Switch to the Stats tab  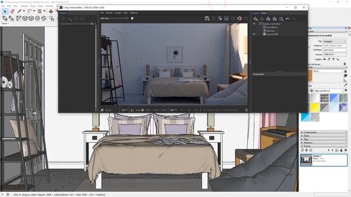tap(264, 13)
